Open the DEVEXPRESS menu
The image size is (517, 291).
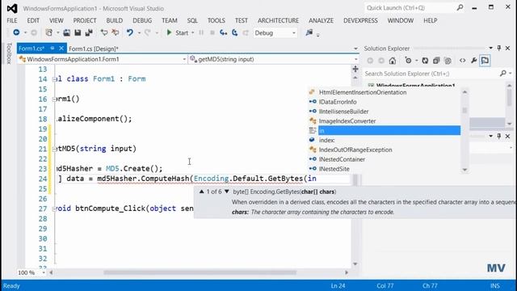point(360,20)
